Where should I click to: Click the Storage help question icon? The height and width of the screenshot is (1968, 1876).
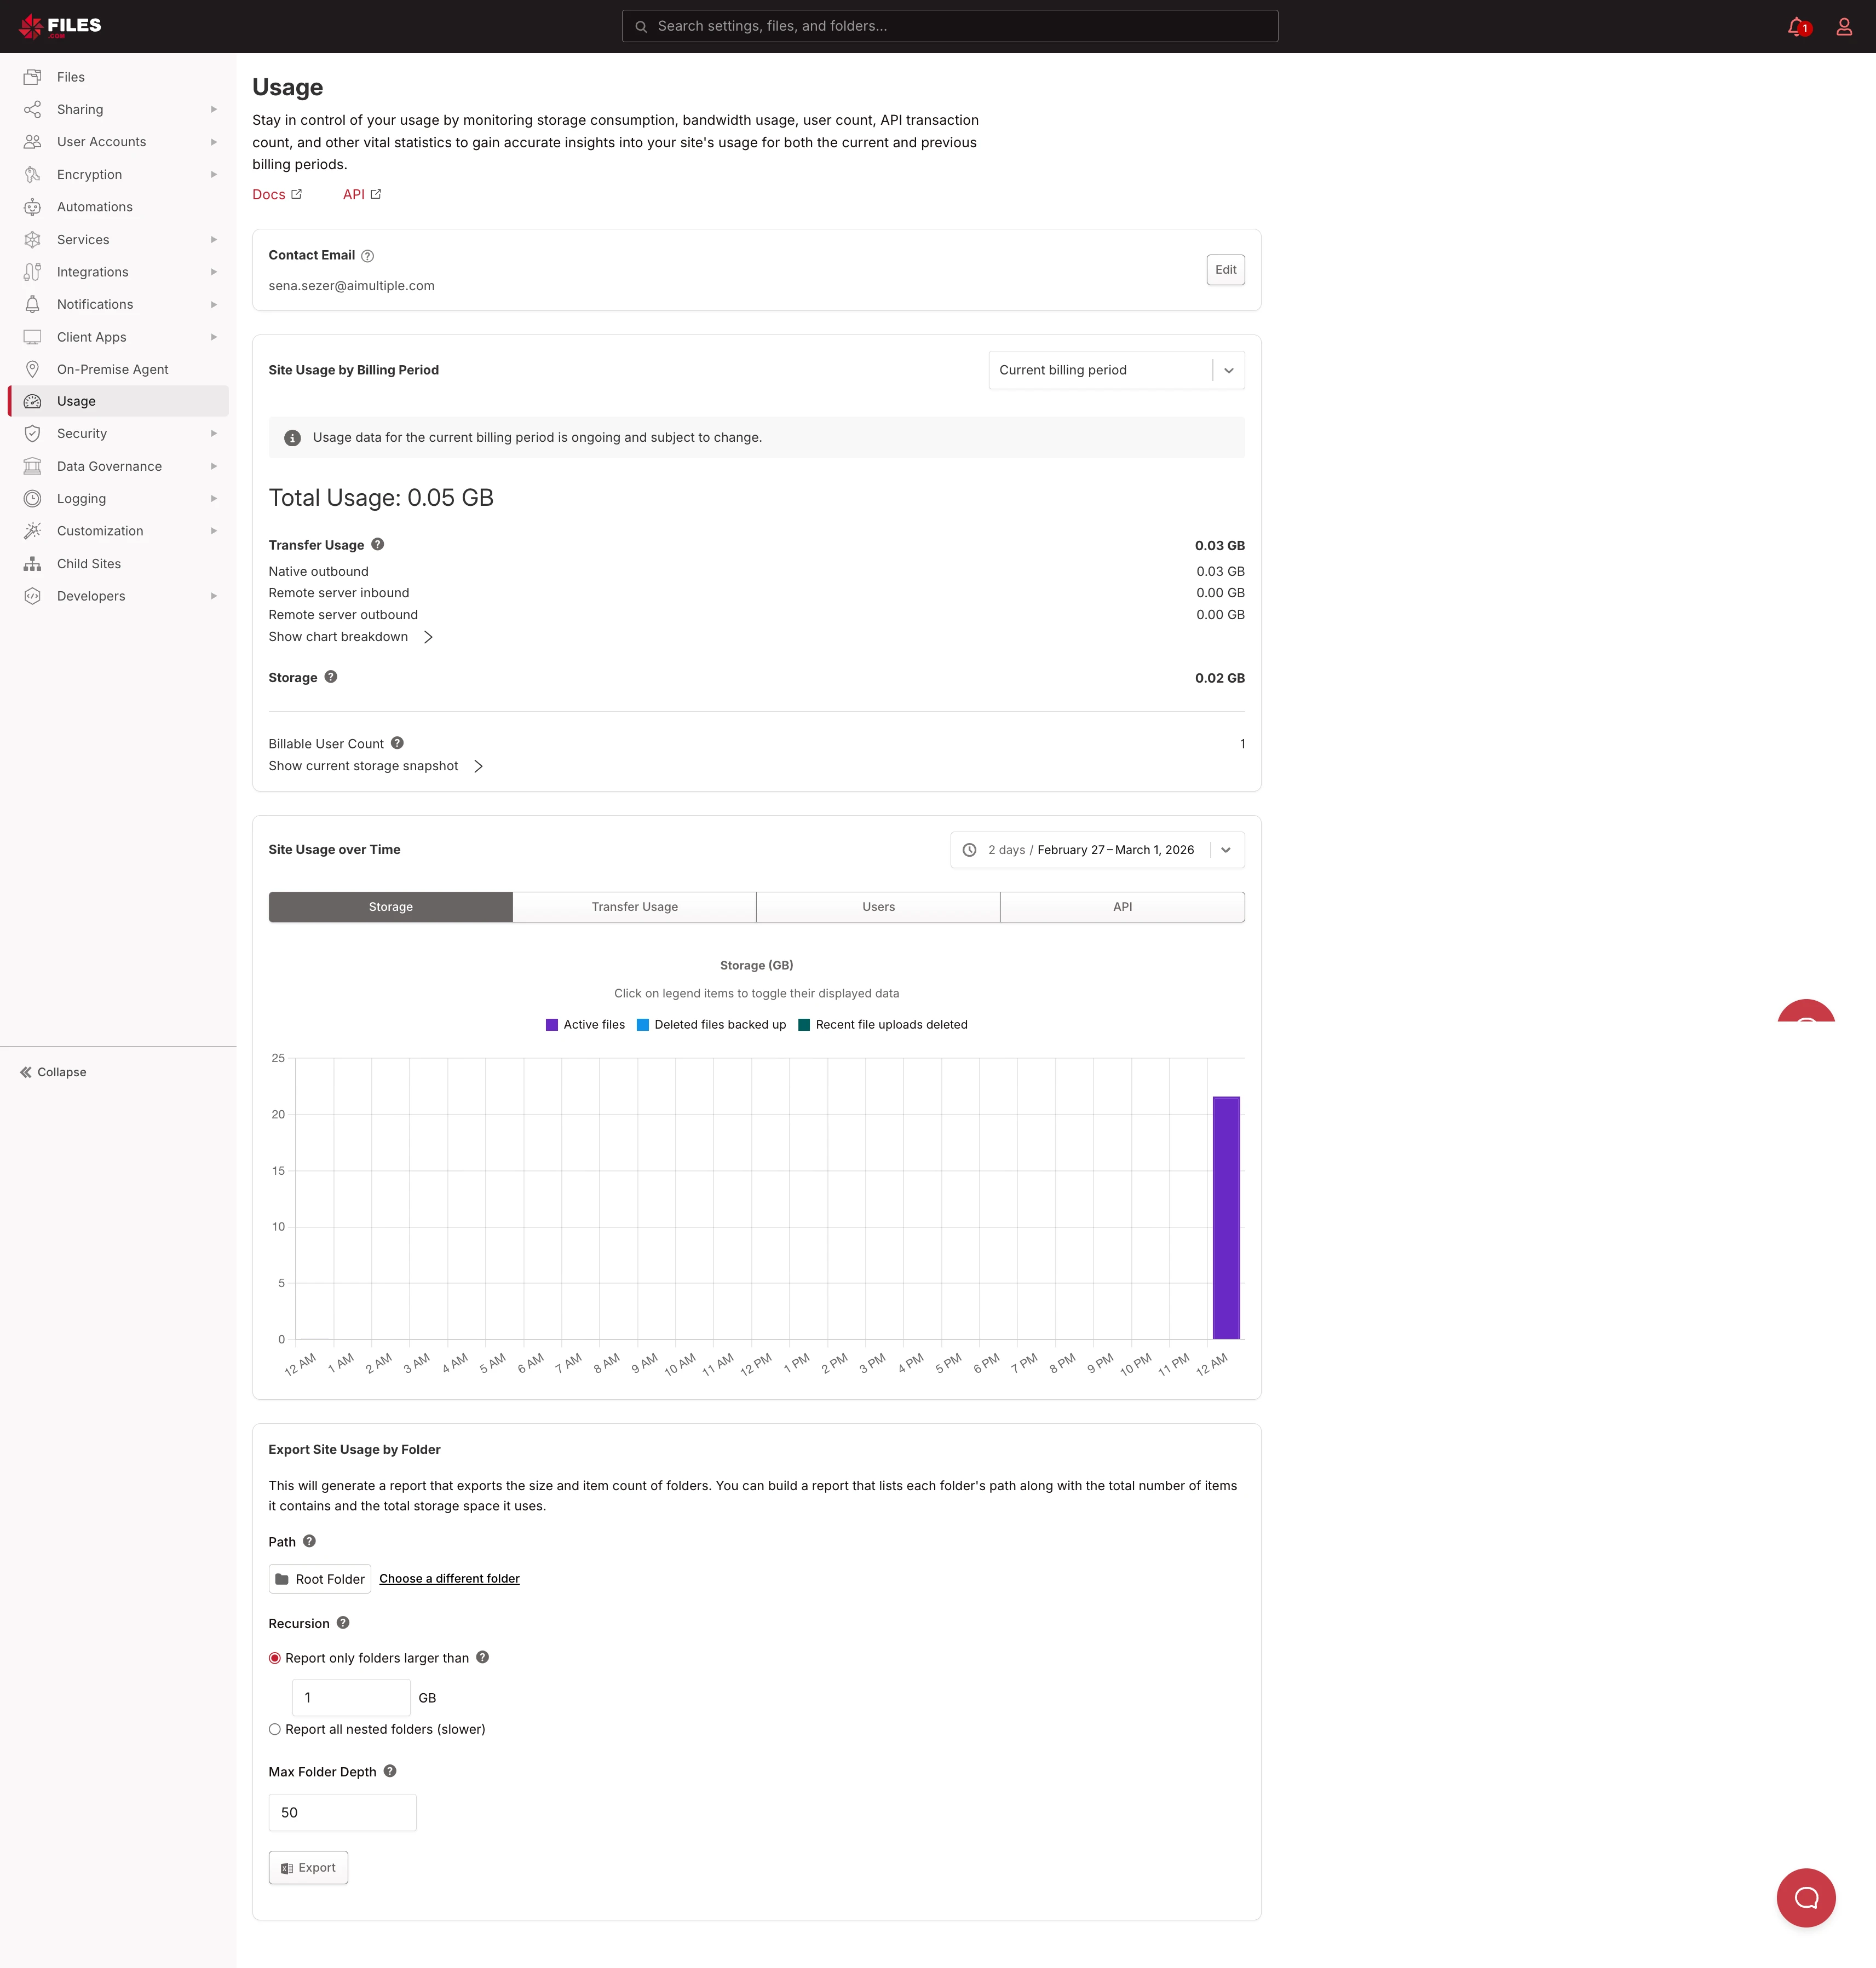point(331,677)
